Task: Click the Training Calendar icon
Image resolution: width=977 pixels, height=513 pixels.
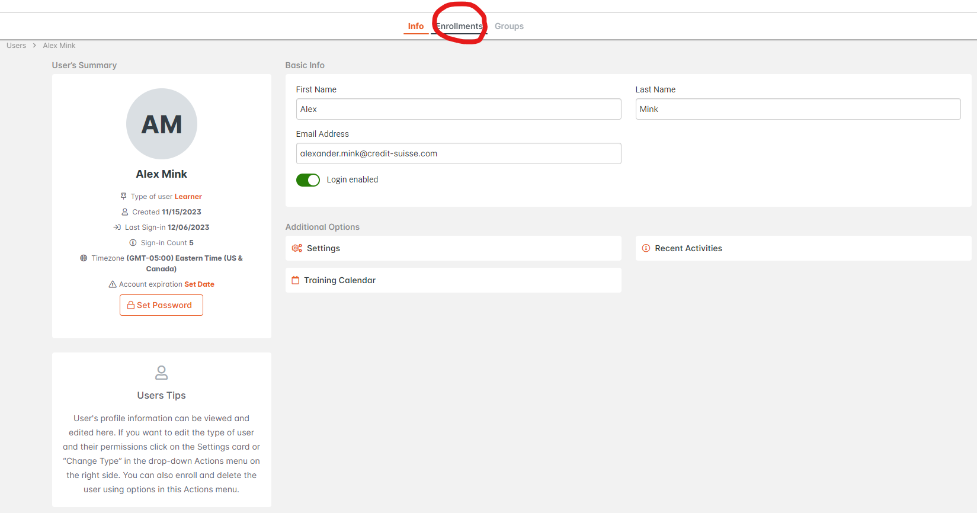Action: click(295, 280)
